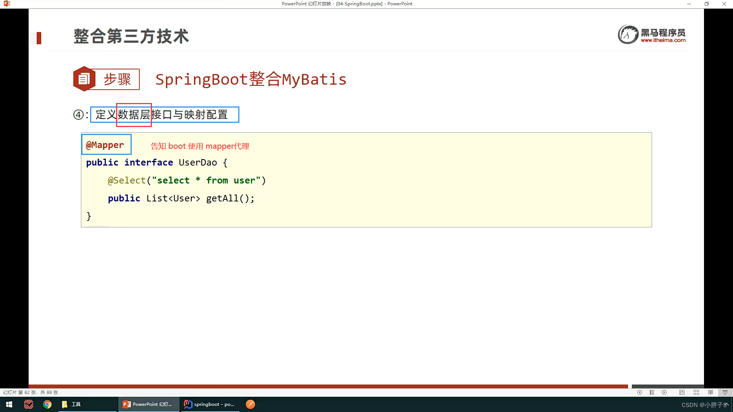Switch to Normal view icon

(682, 392)
